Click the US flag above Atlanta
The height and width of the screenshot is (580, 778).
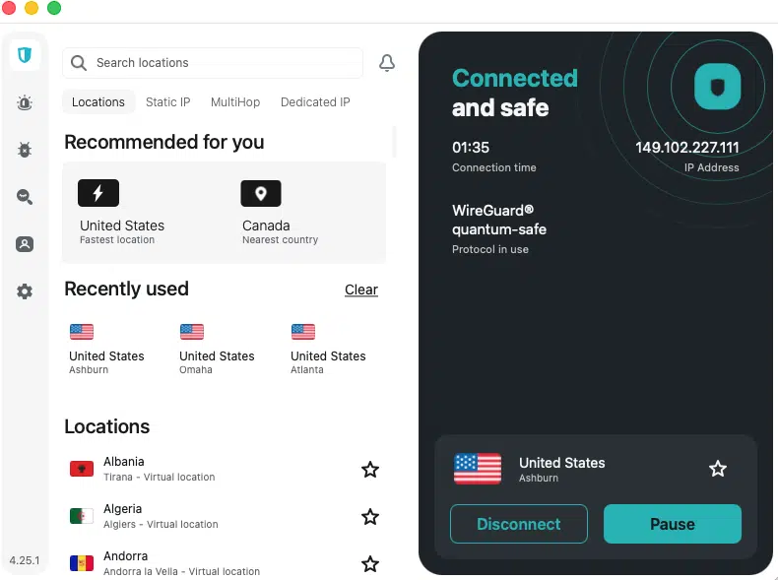point(303,332)
